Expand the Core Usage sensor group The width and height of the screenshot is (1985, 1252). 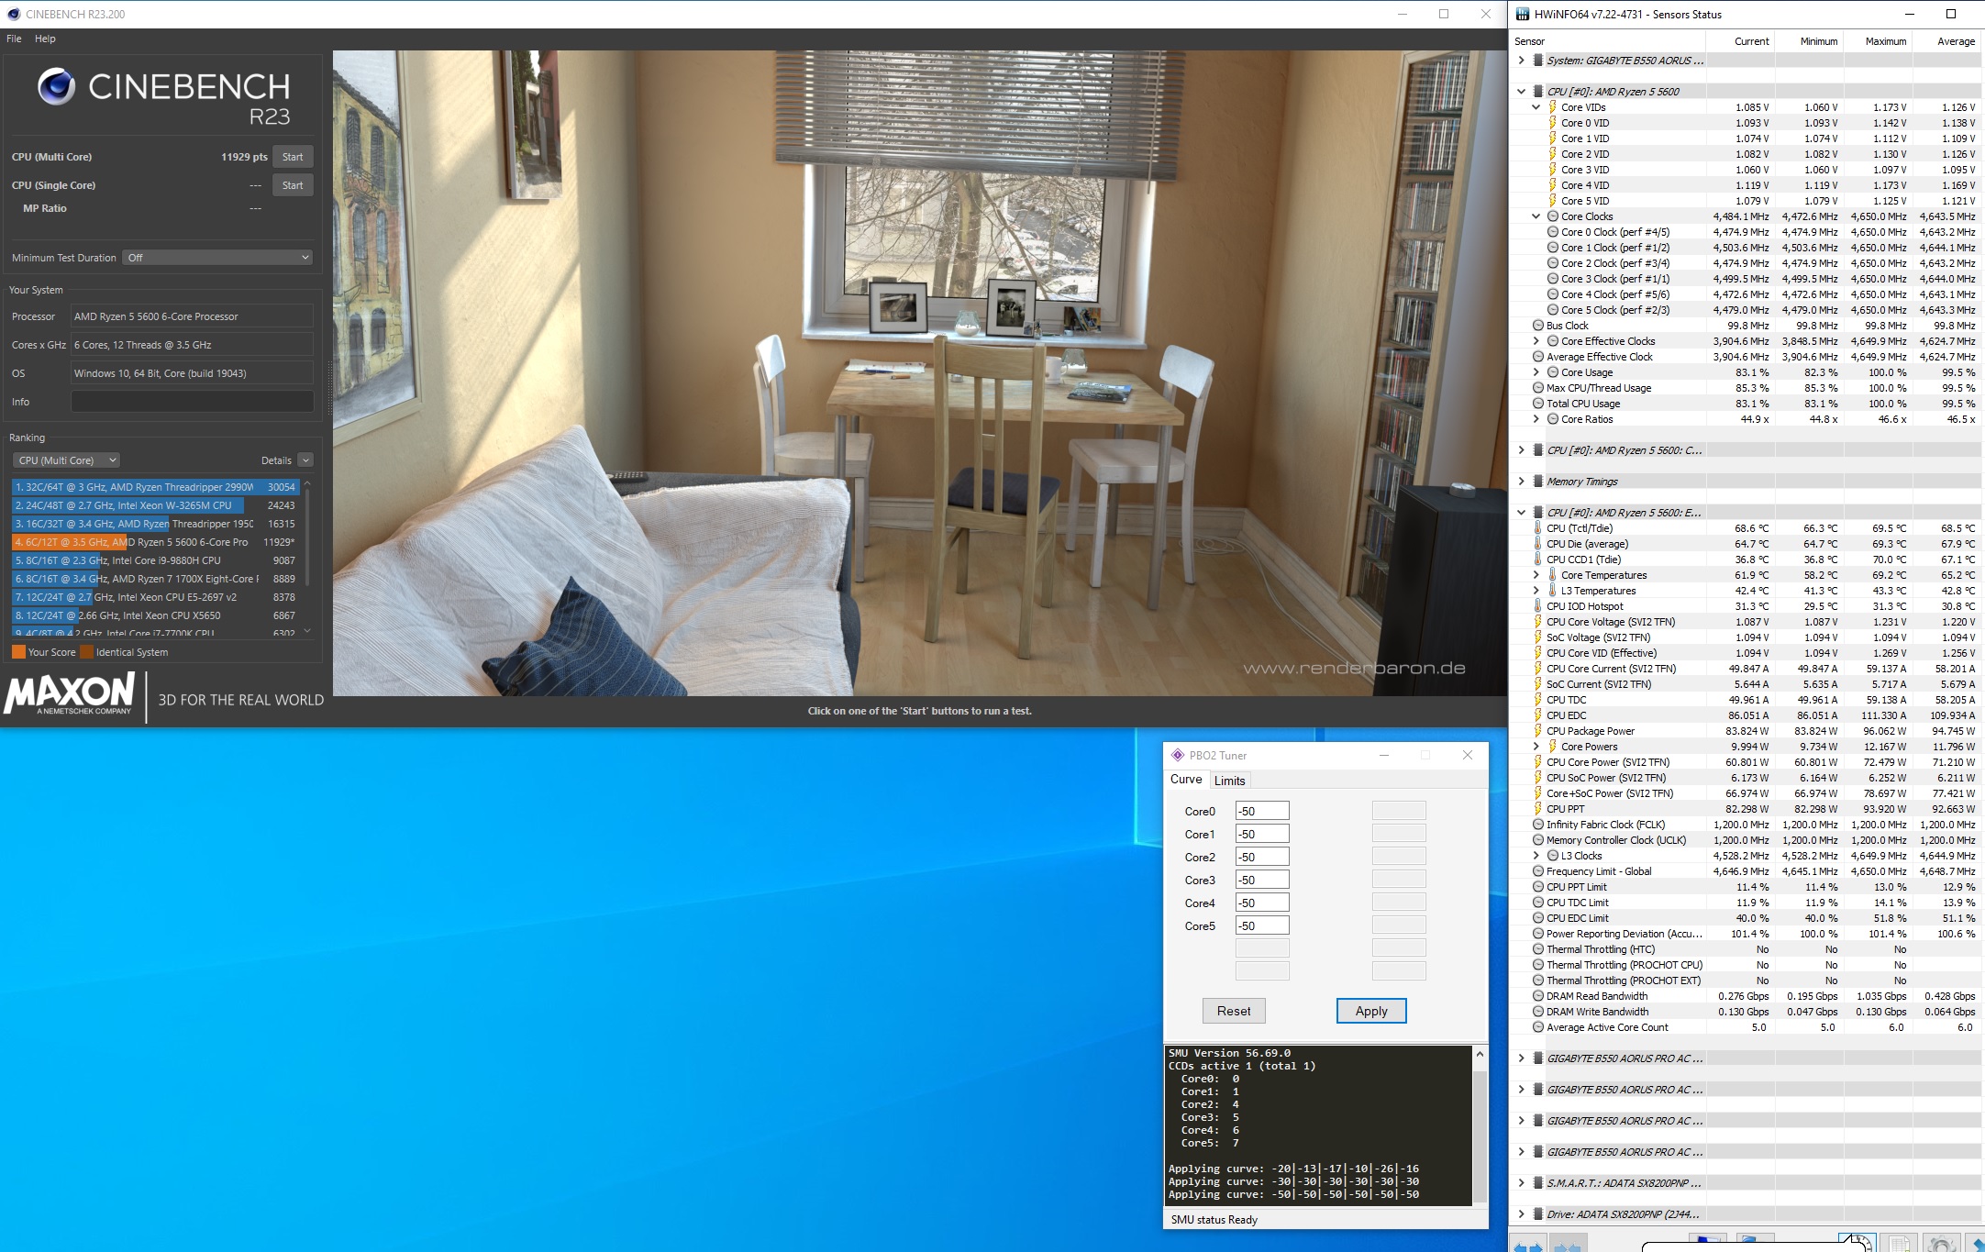[1536, 372]
